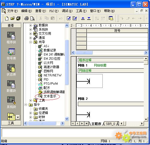
Task: Click the Compile toolbar icon
Action: tap(69, 18)
